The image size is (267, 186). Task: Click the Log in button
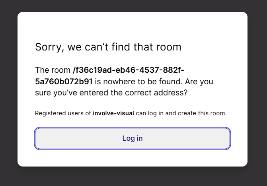(133, 139)
